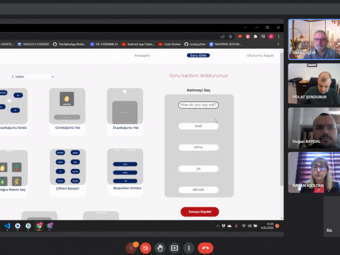Open INGILIZCE EGZERSIZ bookmark
The height and width of the screenshot is (255, 340).
tap(33, 44)
